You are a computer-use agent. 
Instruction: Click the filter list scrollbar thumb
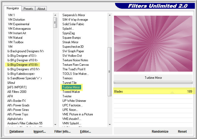(x=110, y=72)
